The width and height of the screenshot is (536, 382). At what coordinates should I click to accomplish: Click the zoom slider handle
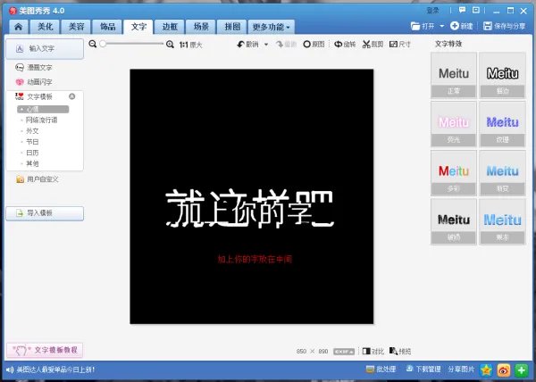click(x=103, y=44)
